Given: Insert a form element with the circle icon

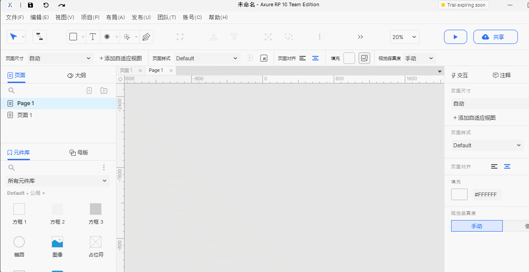Looking at the screenshot, I should 107,37.
